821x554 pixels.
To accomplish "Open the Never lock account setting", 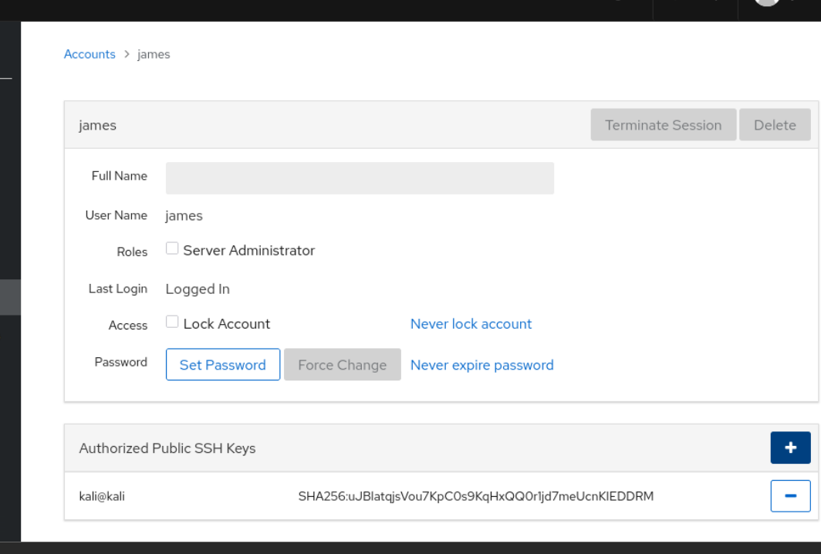I will [471, 324].
